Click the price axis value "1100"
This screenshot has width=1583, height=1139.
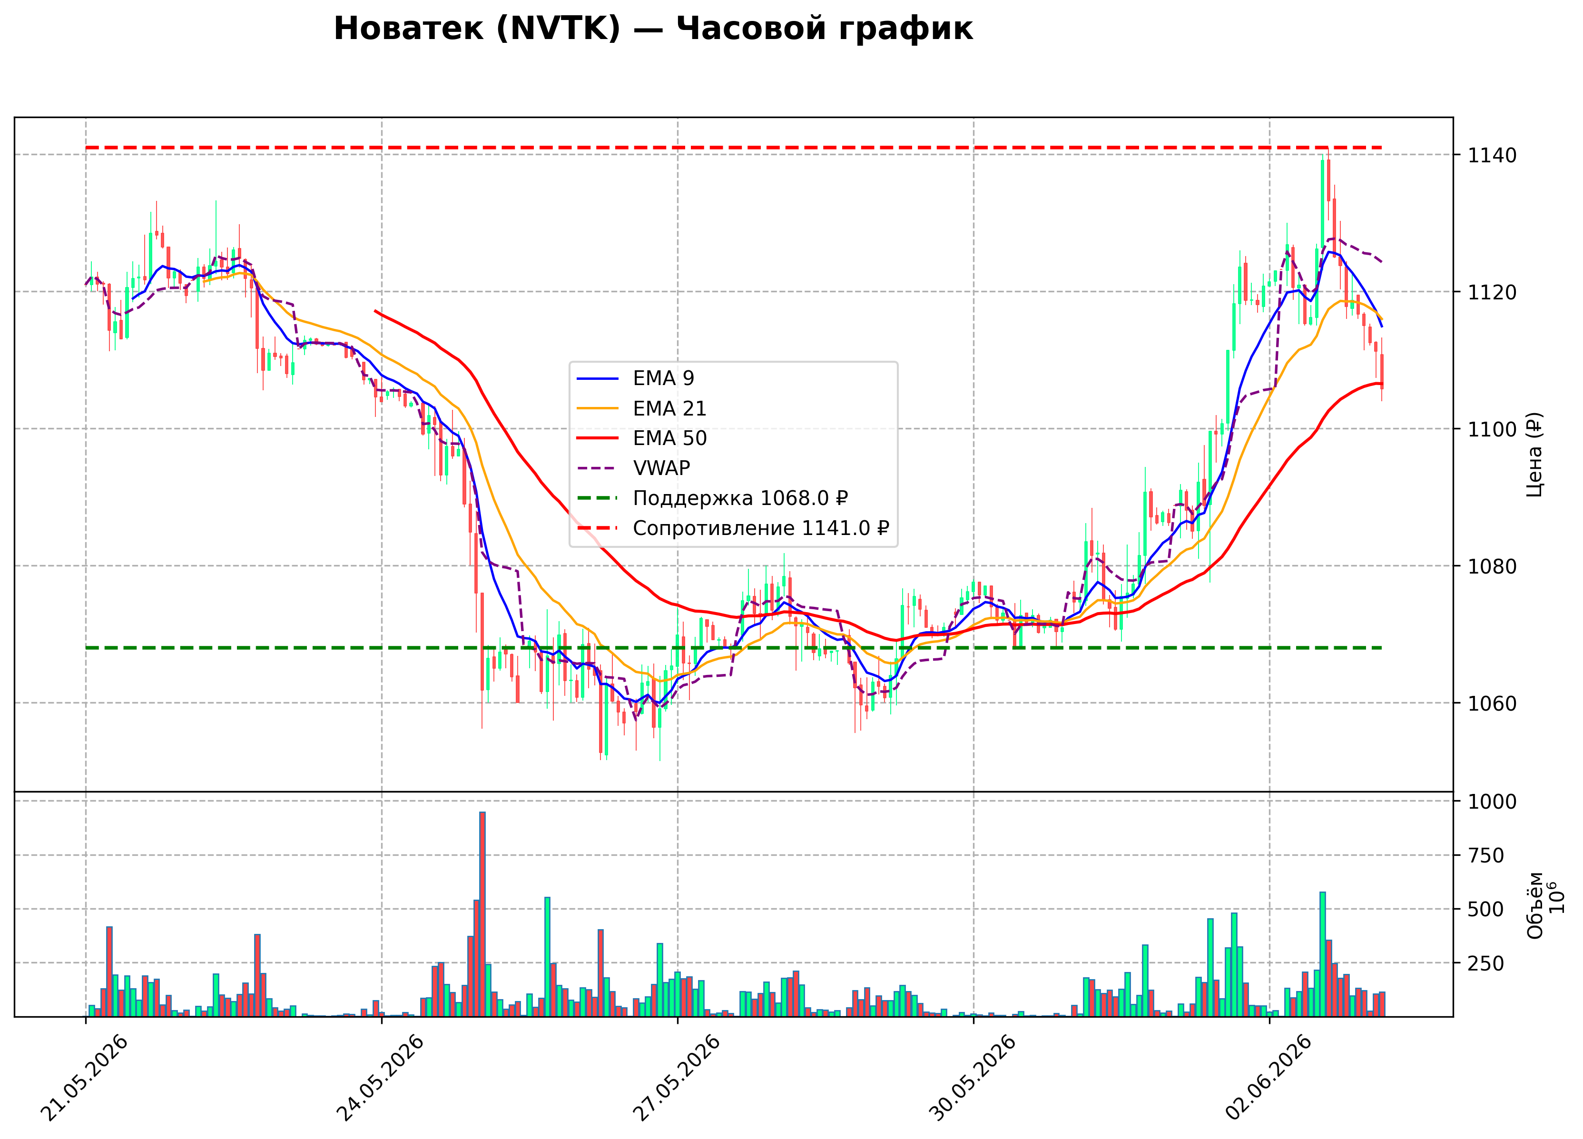coord(1492,429)
